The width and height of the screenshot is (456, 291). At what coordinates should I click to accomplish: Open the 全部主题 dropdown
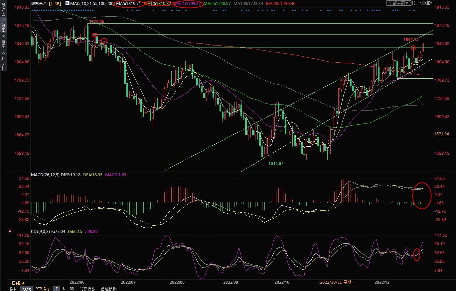(x=398, y=3)
